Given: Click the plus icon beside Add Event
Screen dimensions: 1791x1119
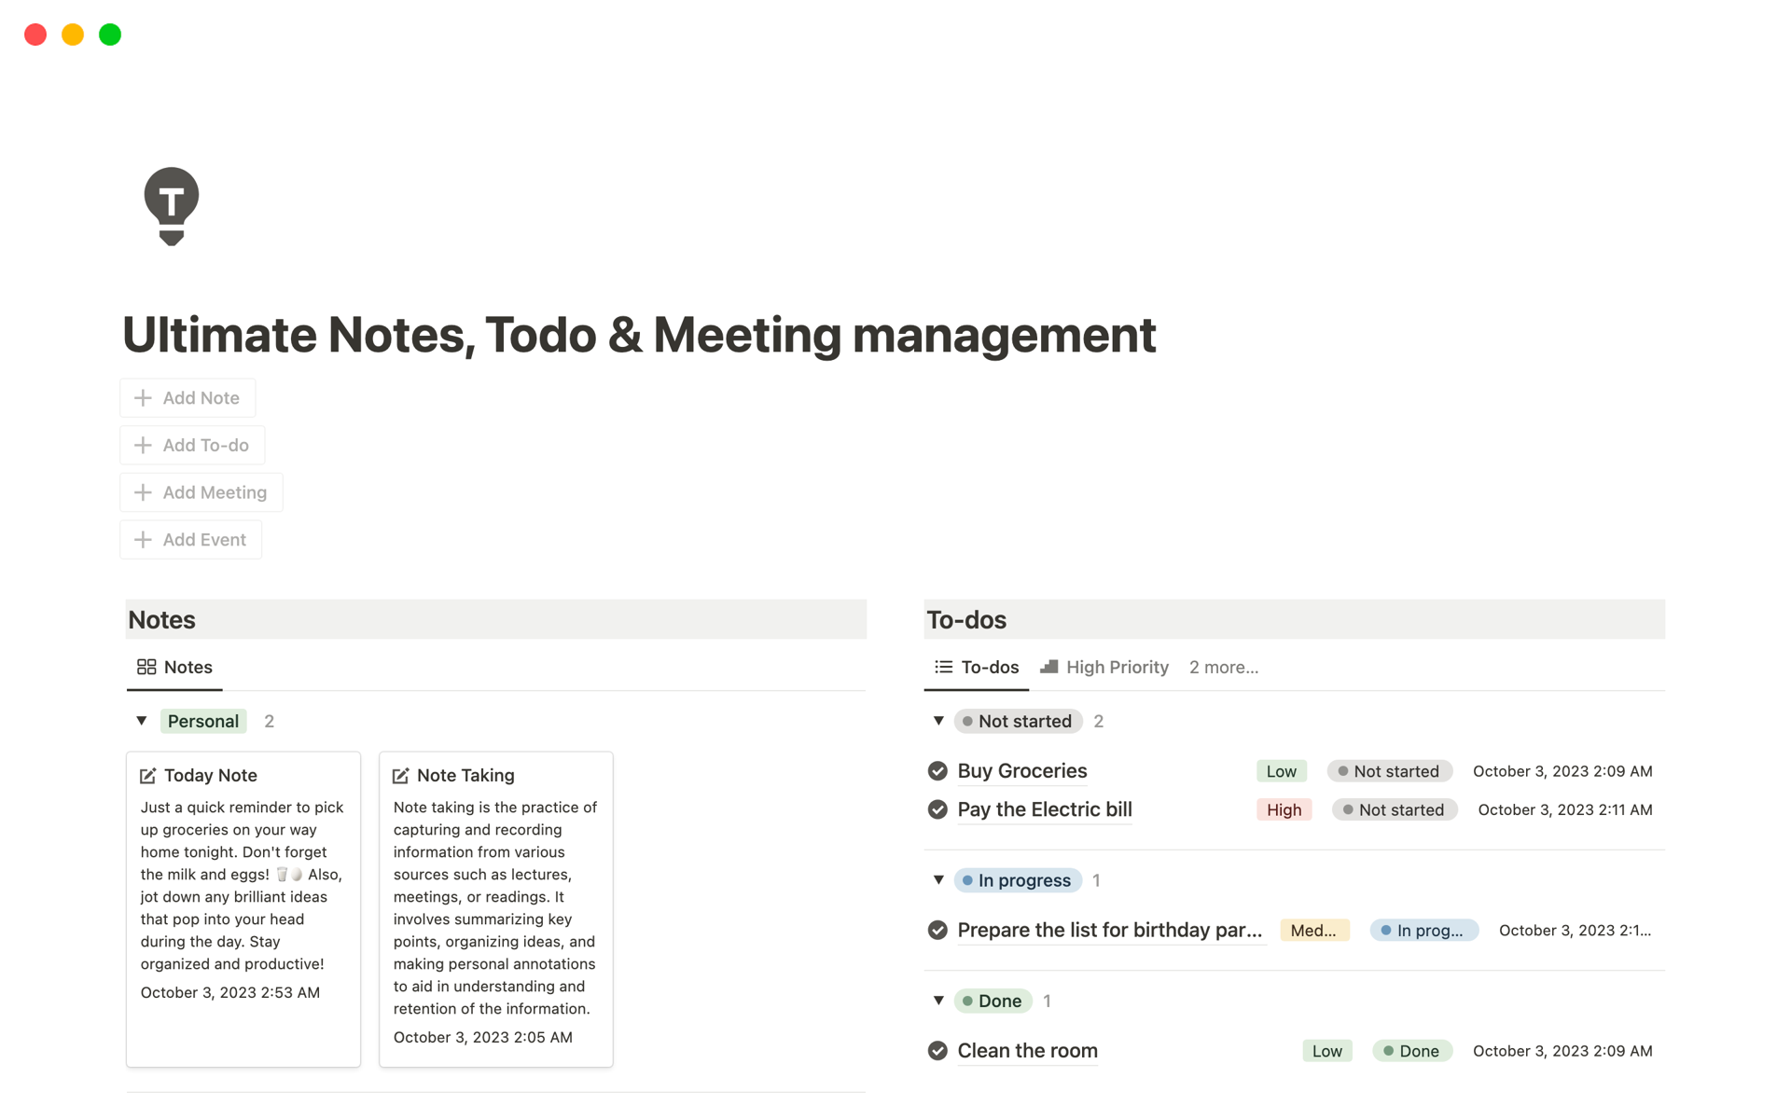Looking at the screenshot, I should [x=143, y=540].
